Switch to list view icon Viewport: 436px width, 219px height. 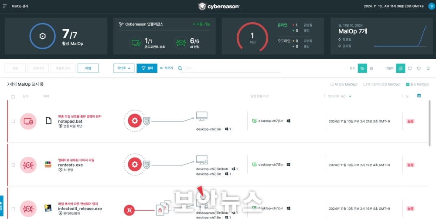click(x=371, y=68)
